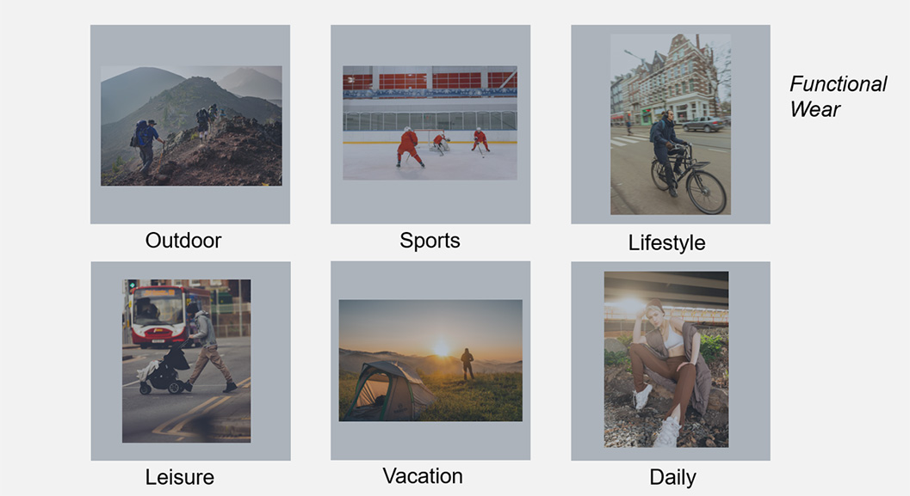Click the gray frame around Outdoor image
This screenshot has width=910, height=496.
click(190, 46)
